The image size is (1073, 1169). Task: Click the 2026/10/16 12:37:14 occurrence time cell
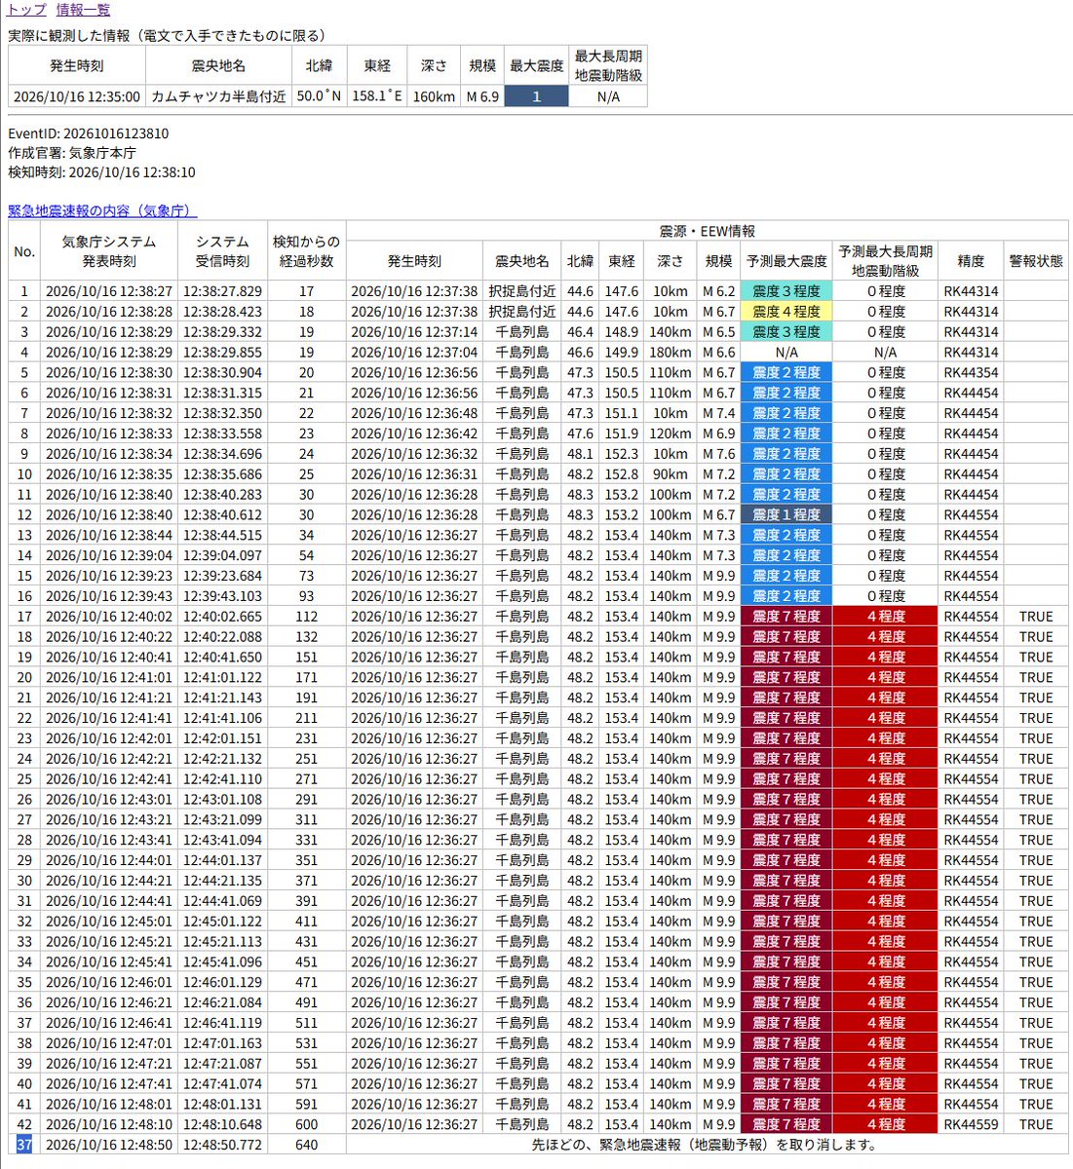(414, 332)
